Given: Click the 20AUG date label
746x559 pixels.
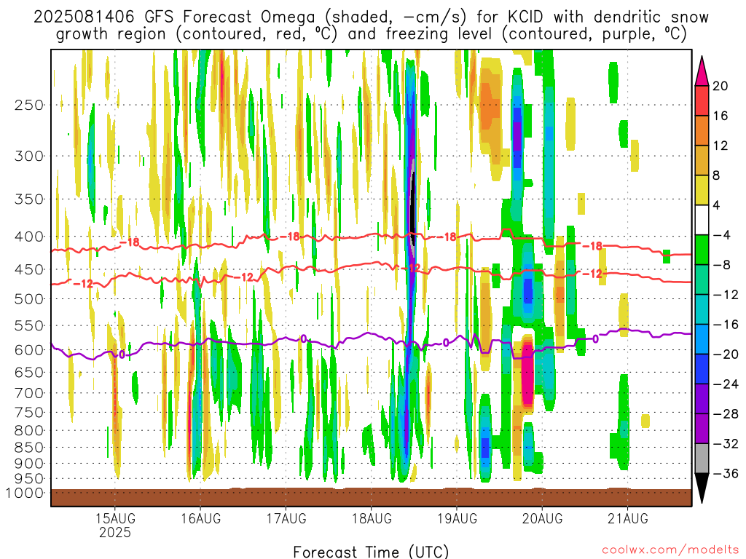Looking at the screenshot, I should click(542, 518).
